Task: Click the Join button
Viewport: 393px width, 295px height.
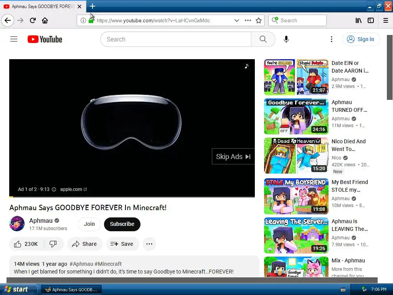Action: pyautogui.click(x=89, y=224)
